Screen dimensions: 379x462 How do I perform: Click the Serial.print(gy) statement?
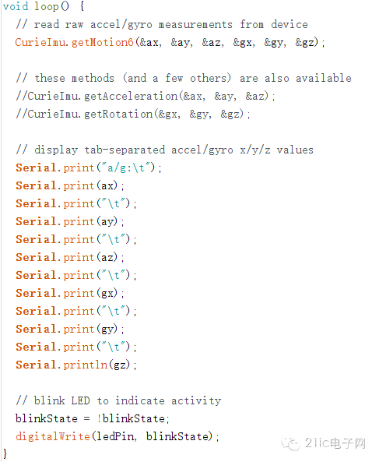coord(70,330)
